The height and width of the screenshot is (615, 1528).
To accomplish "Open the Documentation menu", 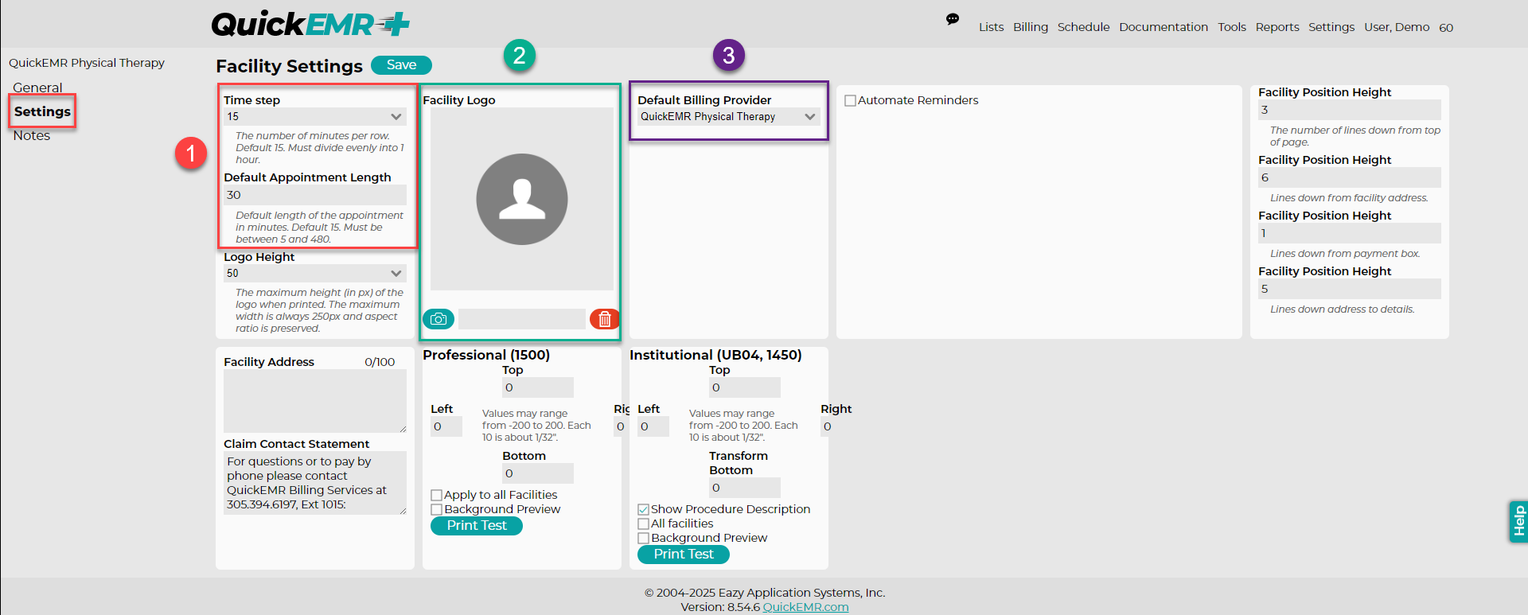I will point(1164,27).
